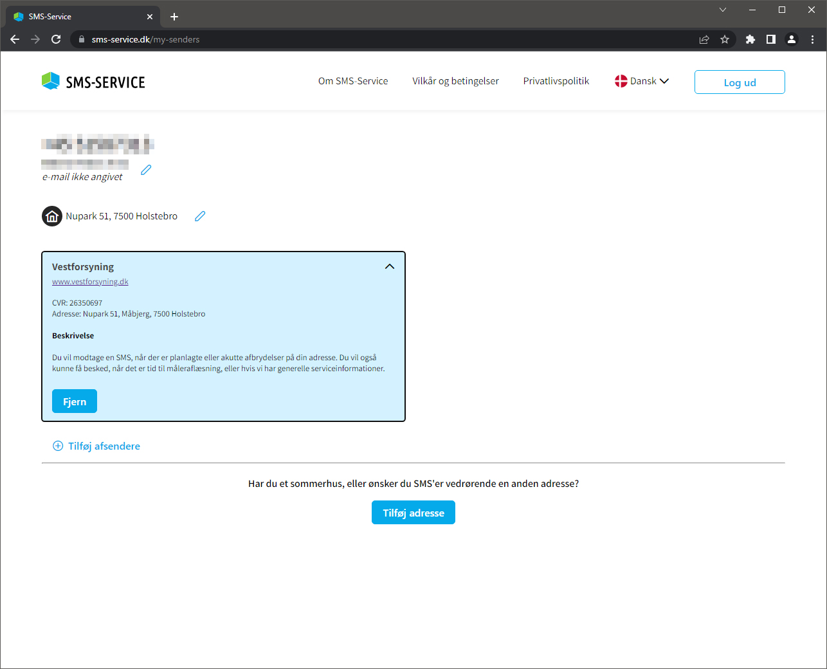
Task: Remove Vestforsyning with the Fjern button
Action: coord(75,401)
